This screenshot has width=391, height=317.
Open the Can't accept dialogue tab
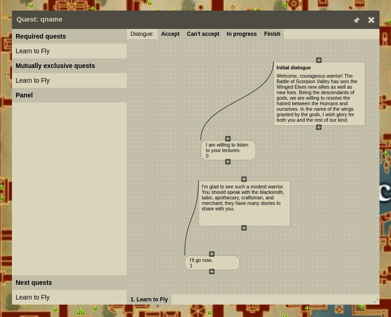pos(203,34)
